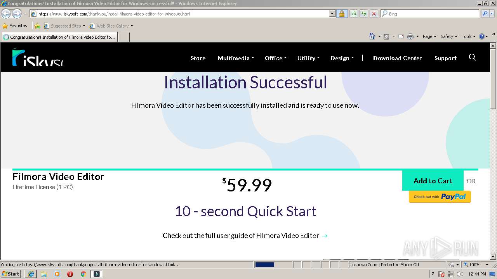Image resolution: width=497 pixels, height=279 pixels.
Task: Open the red Opera taskbar icon
Action: pos(70,274)
